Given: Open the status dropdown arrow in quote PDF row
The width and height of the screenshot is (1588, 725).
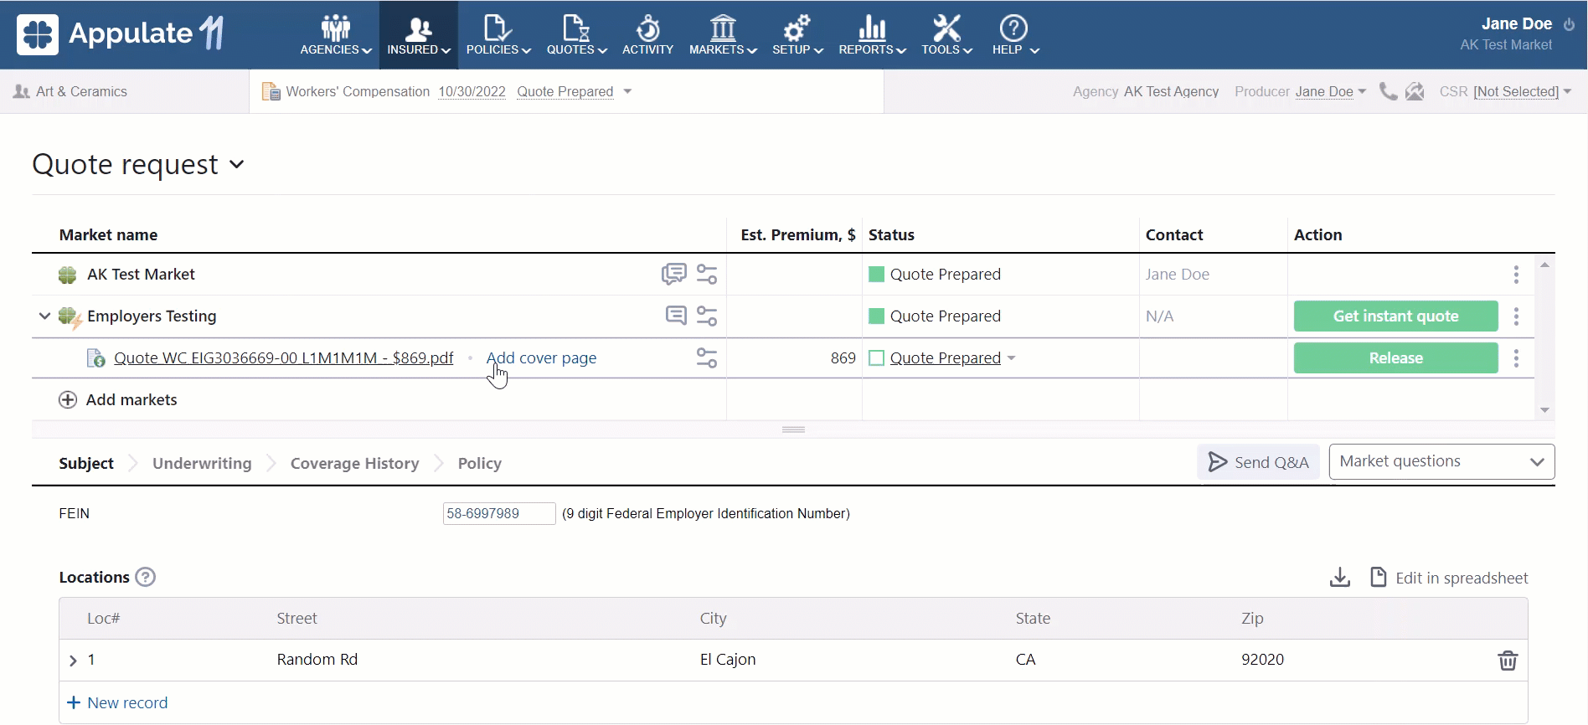Looking at the screenshot, I should tap(1012, 358).
